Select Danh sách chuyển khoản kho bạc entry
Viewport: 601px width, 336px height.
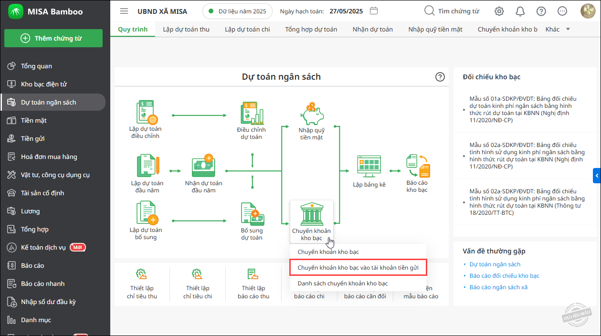(x=342, y=283)
